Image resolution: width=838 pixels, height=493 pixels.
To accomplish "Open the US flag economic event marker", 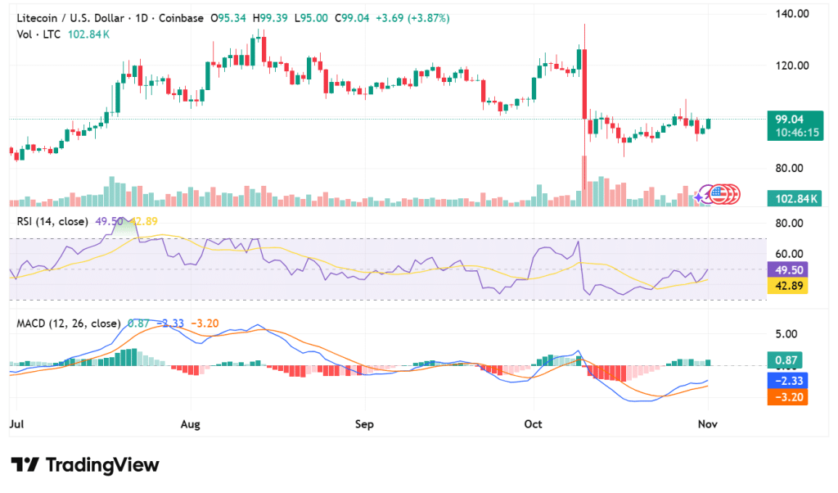I will 719,194.
